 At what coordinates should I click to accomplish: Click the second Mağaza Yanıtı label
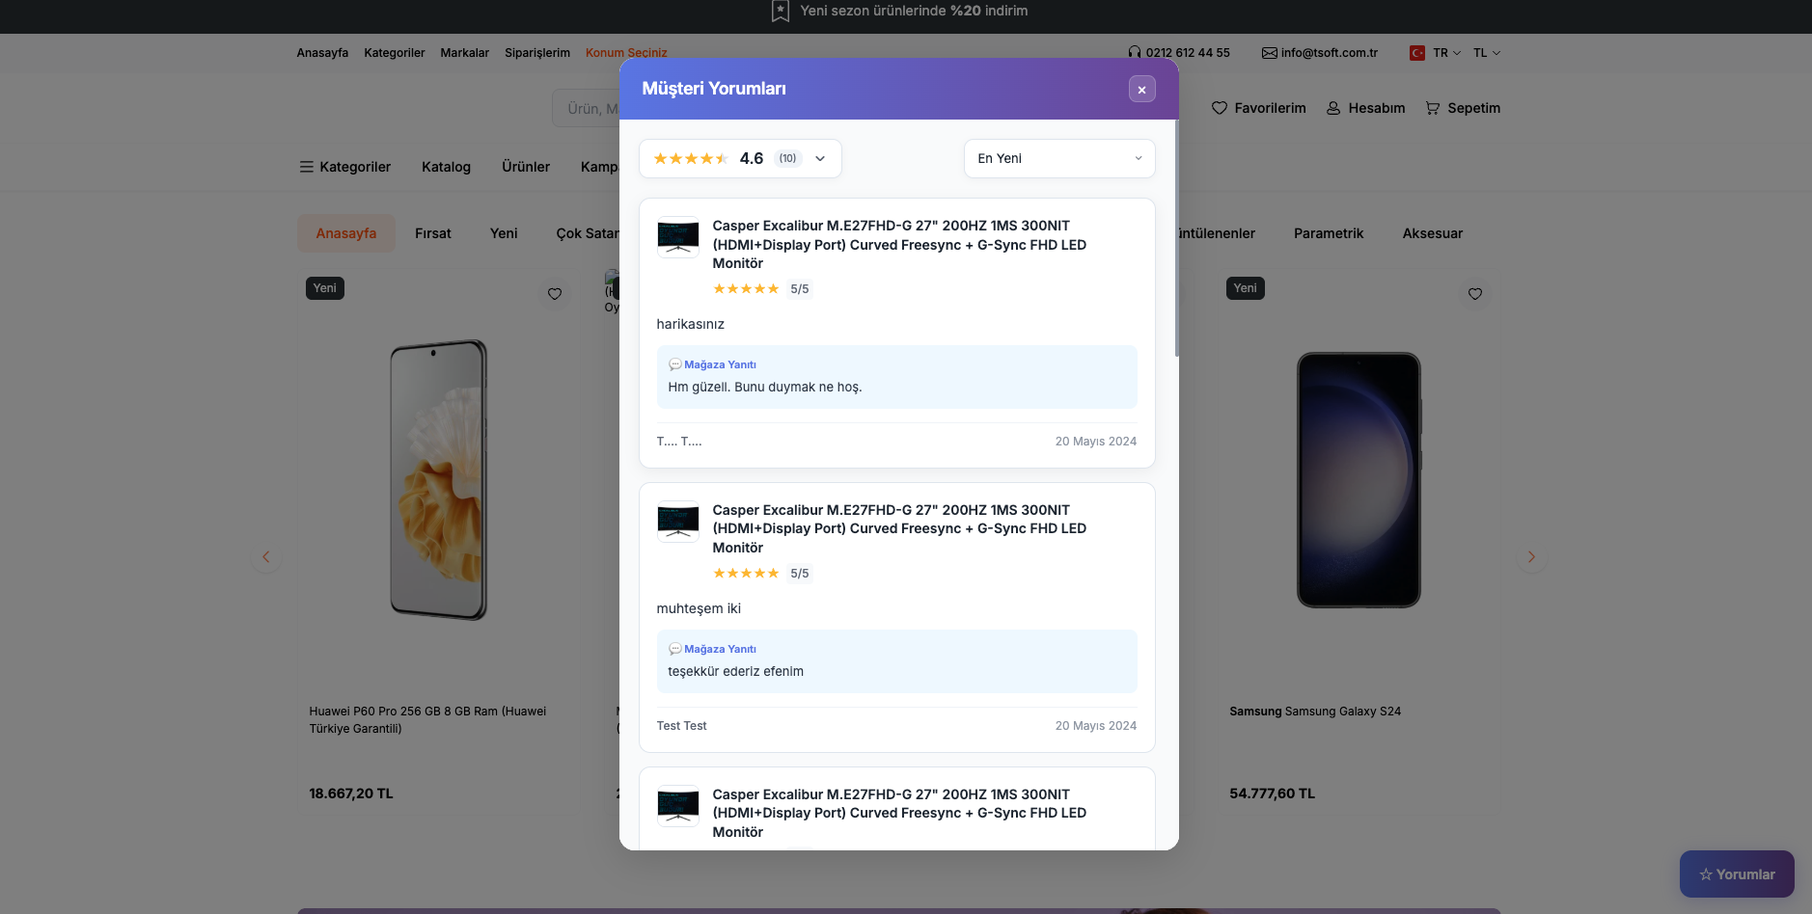click(720, 649)
